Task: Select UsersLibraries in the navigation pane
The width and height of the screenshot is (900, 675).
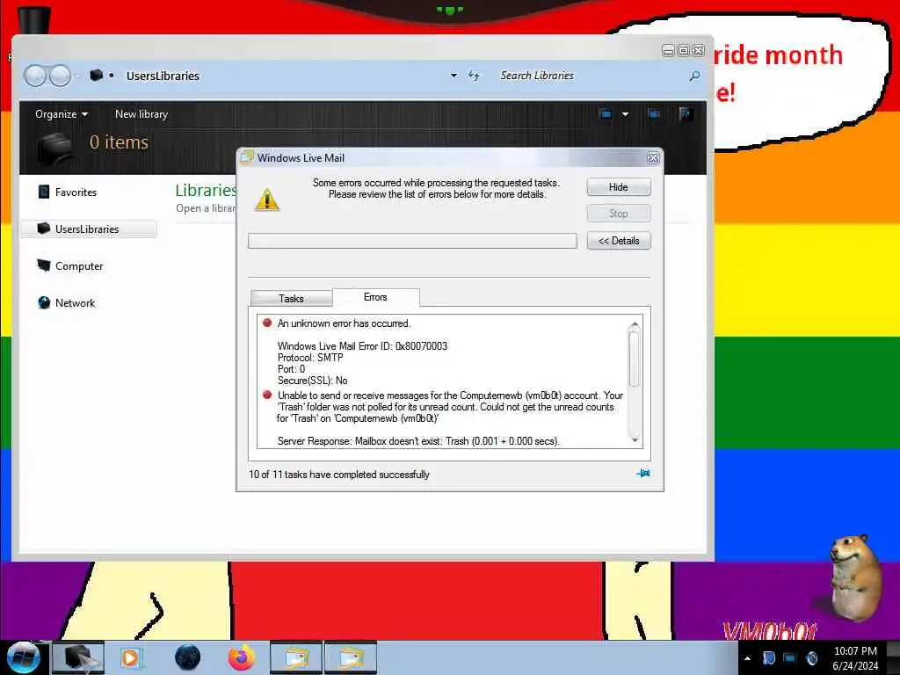Action: coord(89,229)
